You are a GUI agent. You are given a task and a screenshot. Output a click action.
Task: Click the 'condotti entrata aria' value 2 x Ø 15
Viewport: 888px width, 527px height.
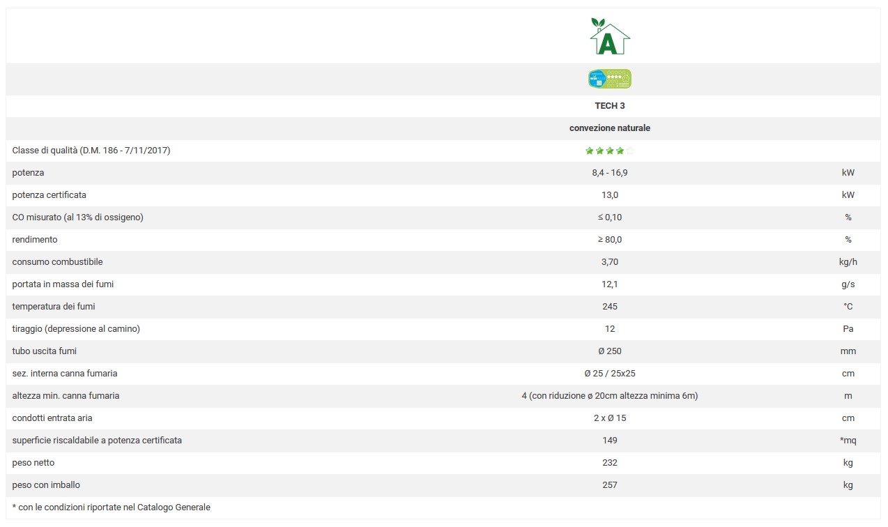(x=609, y=418)
